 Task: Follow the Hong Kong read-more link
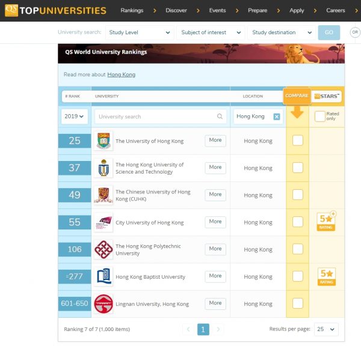[121, 74]
